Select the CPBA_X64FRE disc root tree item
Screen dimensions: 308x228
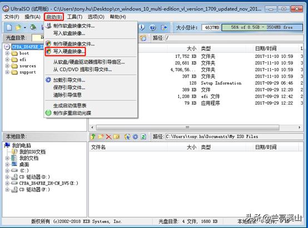[27, 47]
